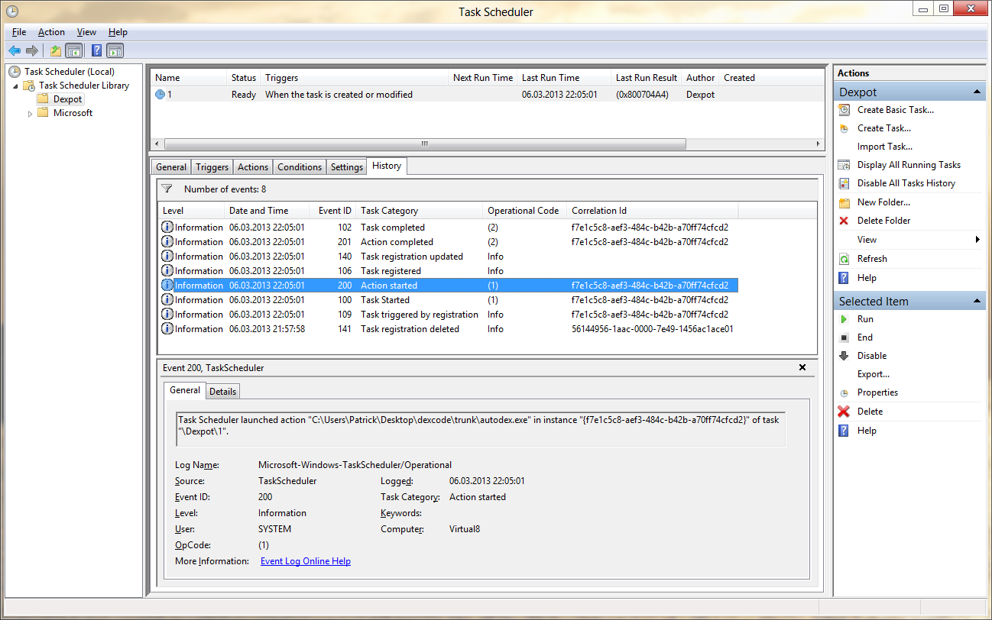Delete the selected folder using the red X

click(x=844, y=220)
